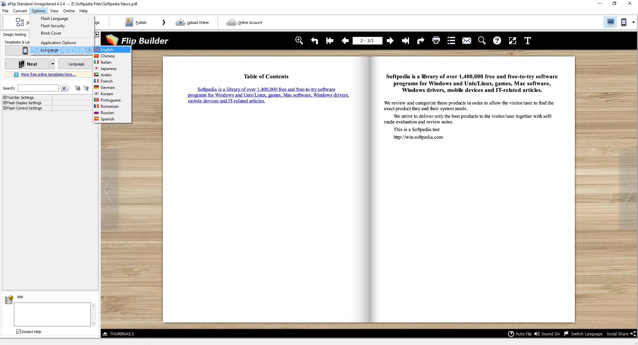The height and width of the screenshot is (345, 638).
Task: Expand Tool Bar Settings tree node
Action: tap(5, 98)
